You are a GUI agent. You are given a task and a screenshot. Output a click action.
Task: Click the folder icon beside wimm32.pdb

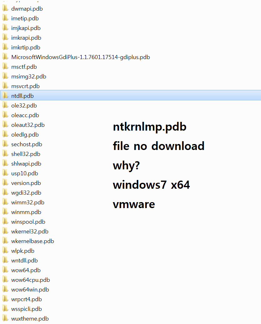point(5,202)
